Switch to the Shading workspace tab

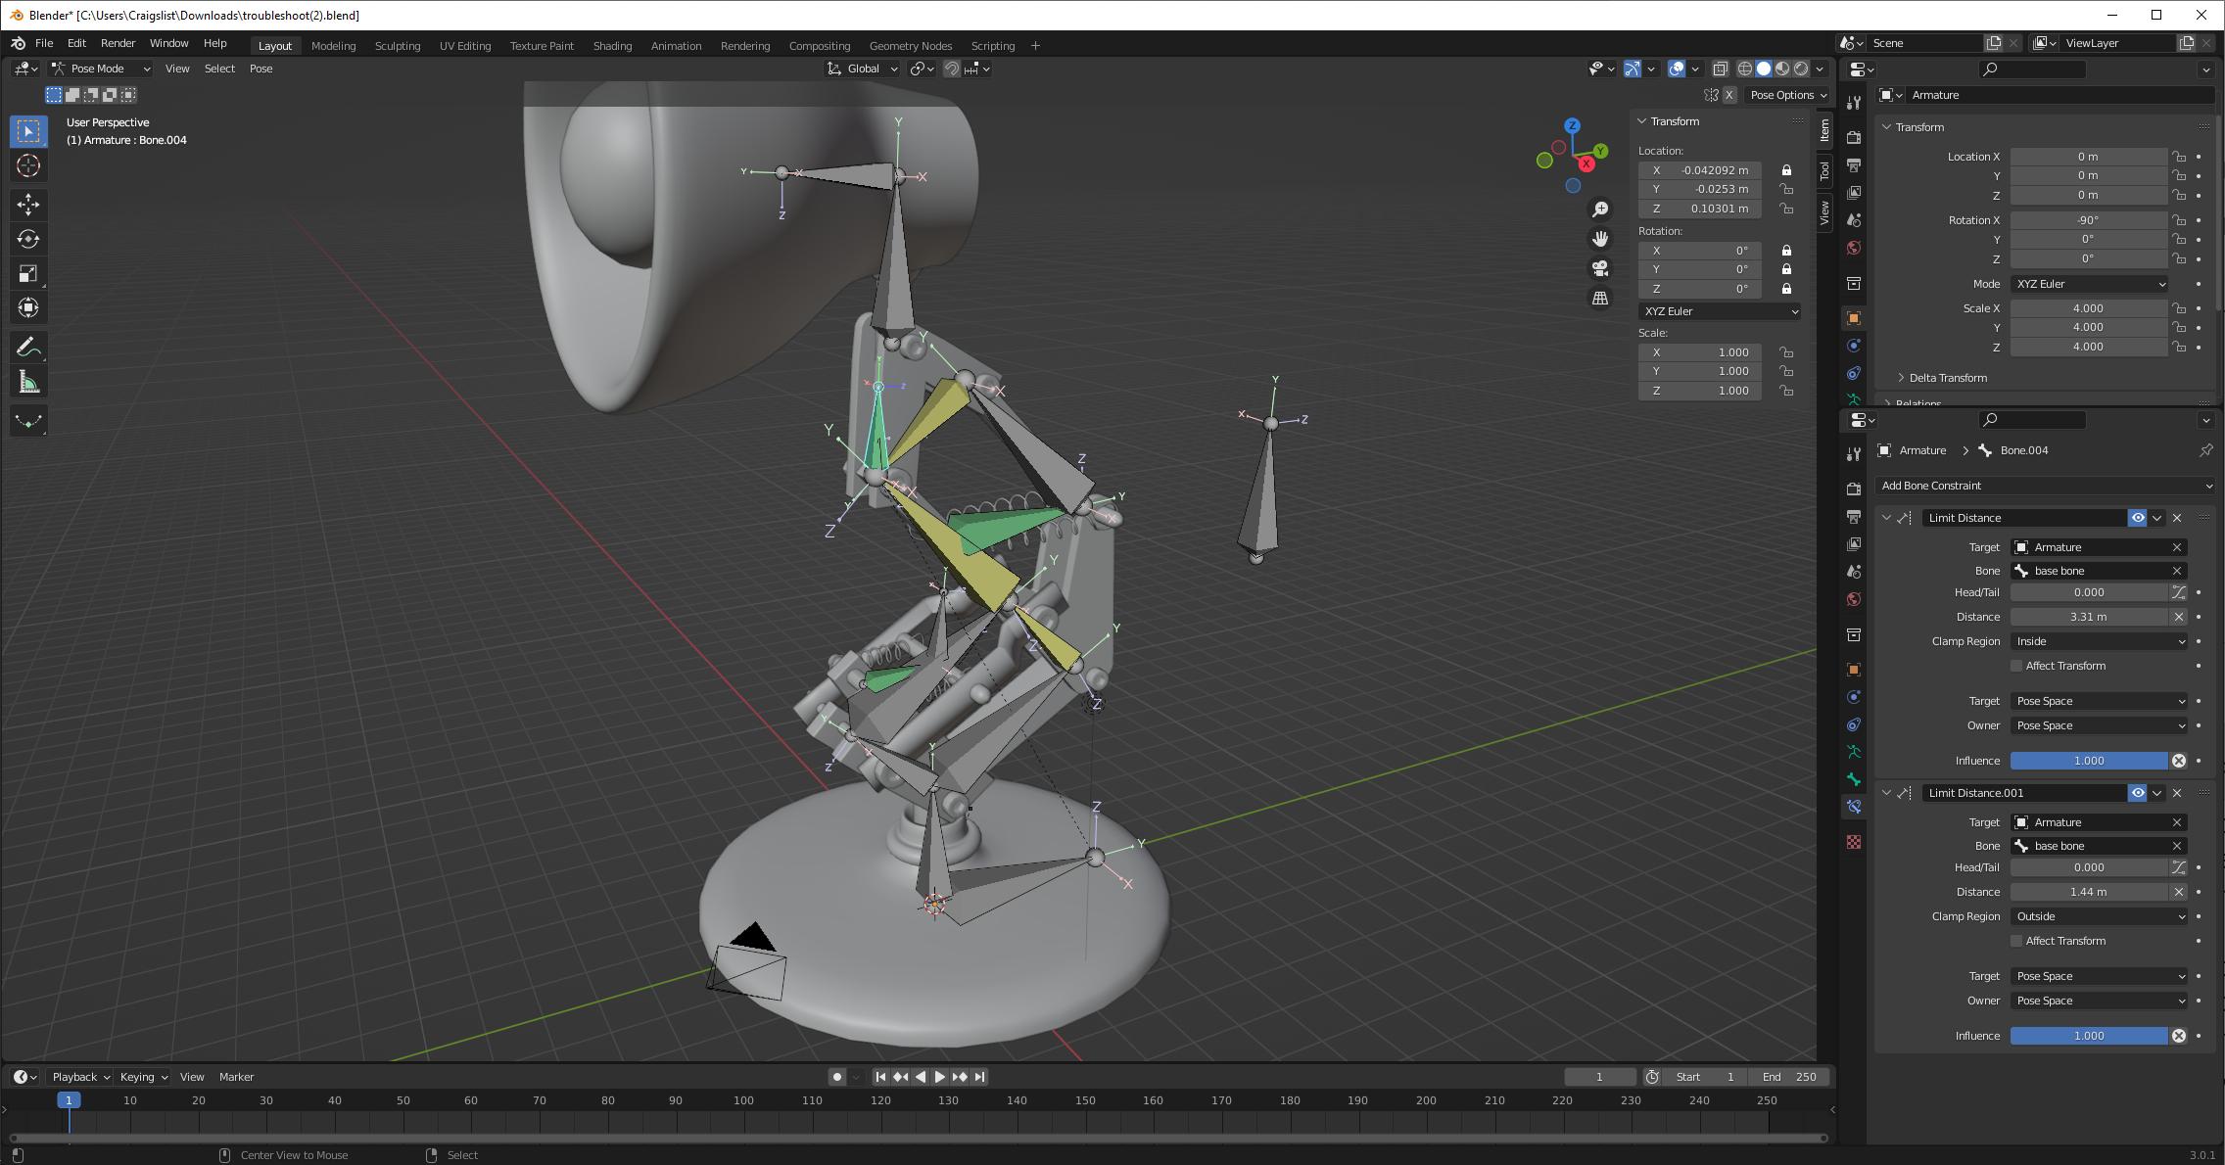click(612, 45)
